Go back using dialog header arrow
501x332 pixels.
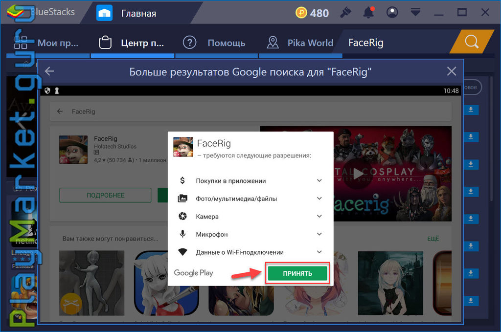click(x=49, y=71)
